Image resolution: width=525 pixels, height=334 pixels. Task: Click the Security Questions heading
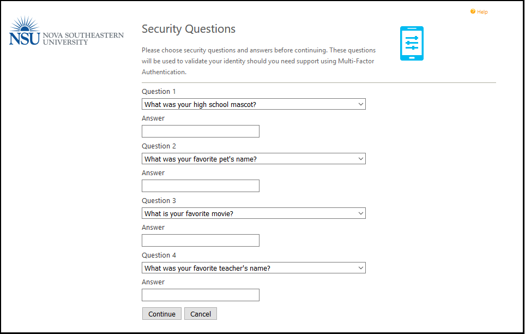coord(189,29)
